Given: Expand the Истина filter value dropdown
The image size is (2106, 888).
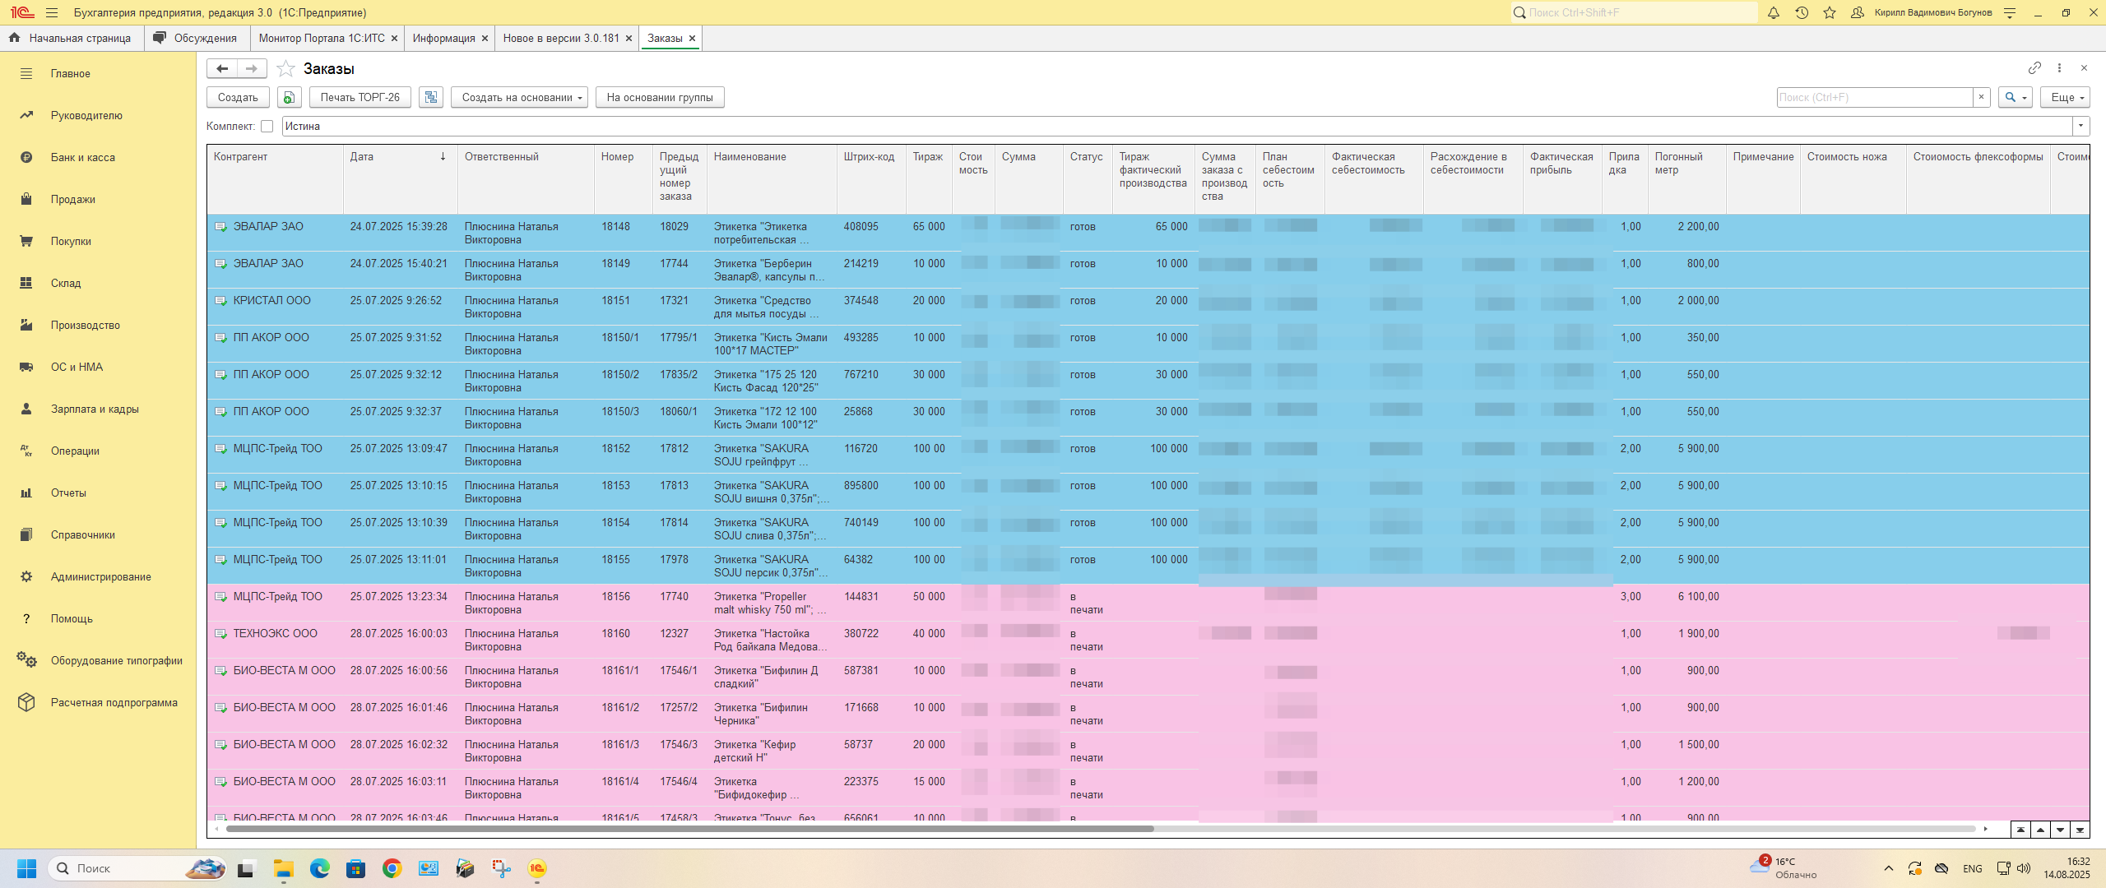Looking at the screenshot, I should pos(2080,126).
